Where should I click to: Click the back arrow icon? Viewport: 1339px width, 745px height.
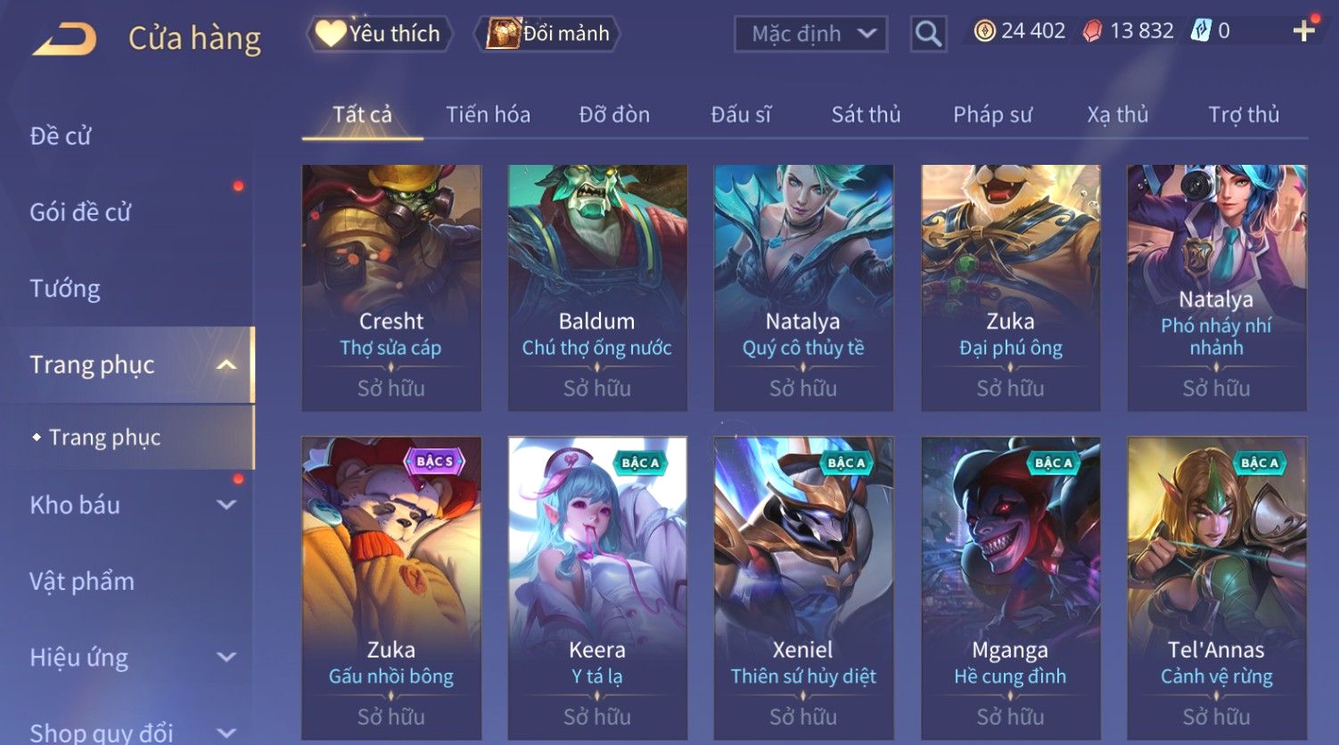tap(64, 39)
